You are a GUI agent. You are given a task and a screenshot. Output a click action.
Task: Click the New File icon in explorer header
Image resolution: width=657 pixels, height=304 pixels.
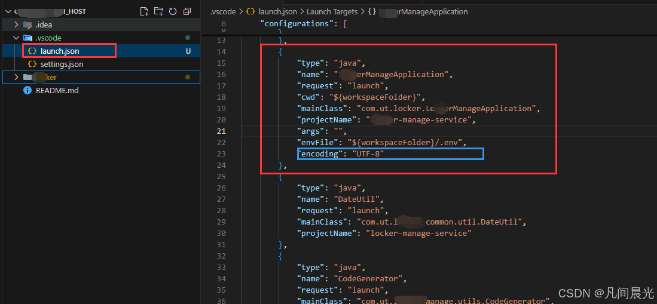(144, 11)
